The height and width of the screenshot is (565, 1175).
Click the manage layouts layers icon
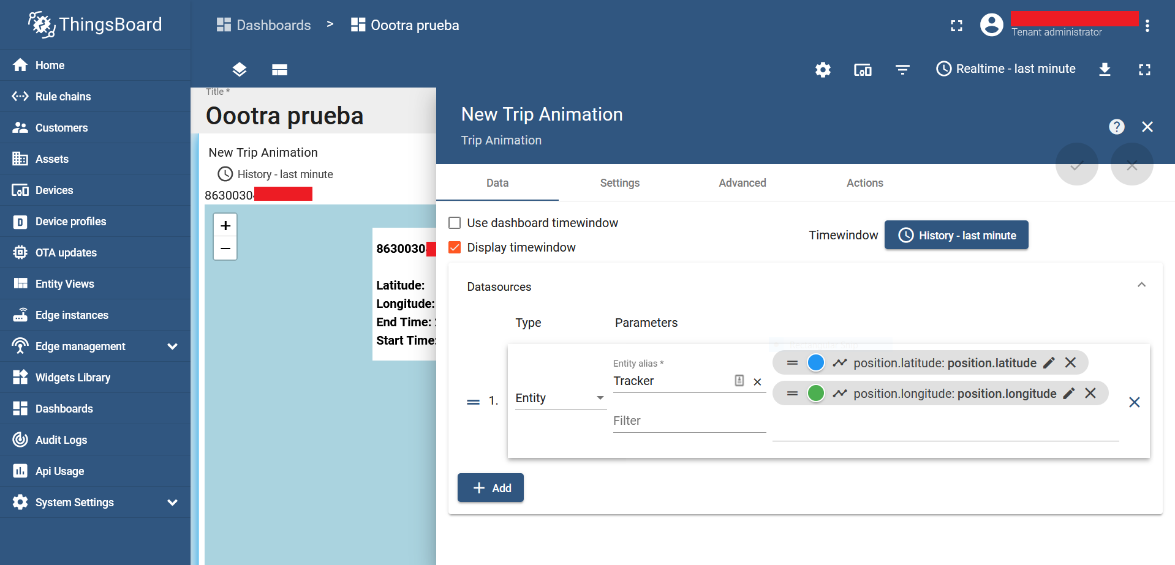coord(240,69)
